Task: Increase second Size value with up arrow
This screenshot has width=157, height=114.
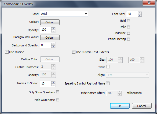Action: [142, 59]
